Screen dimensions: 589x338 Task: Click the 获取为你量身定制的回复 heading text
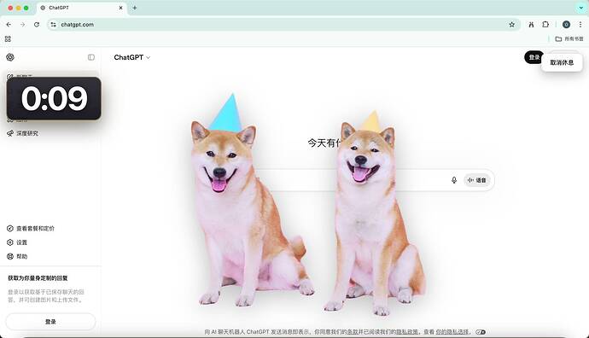(x=38, y=278)
